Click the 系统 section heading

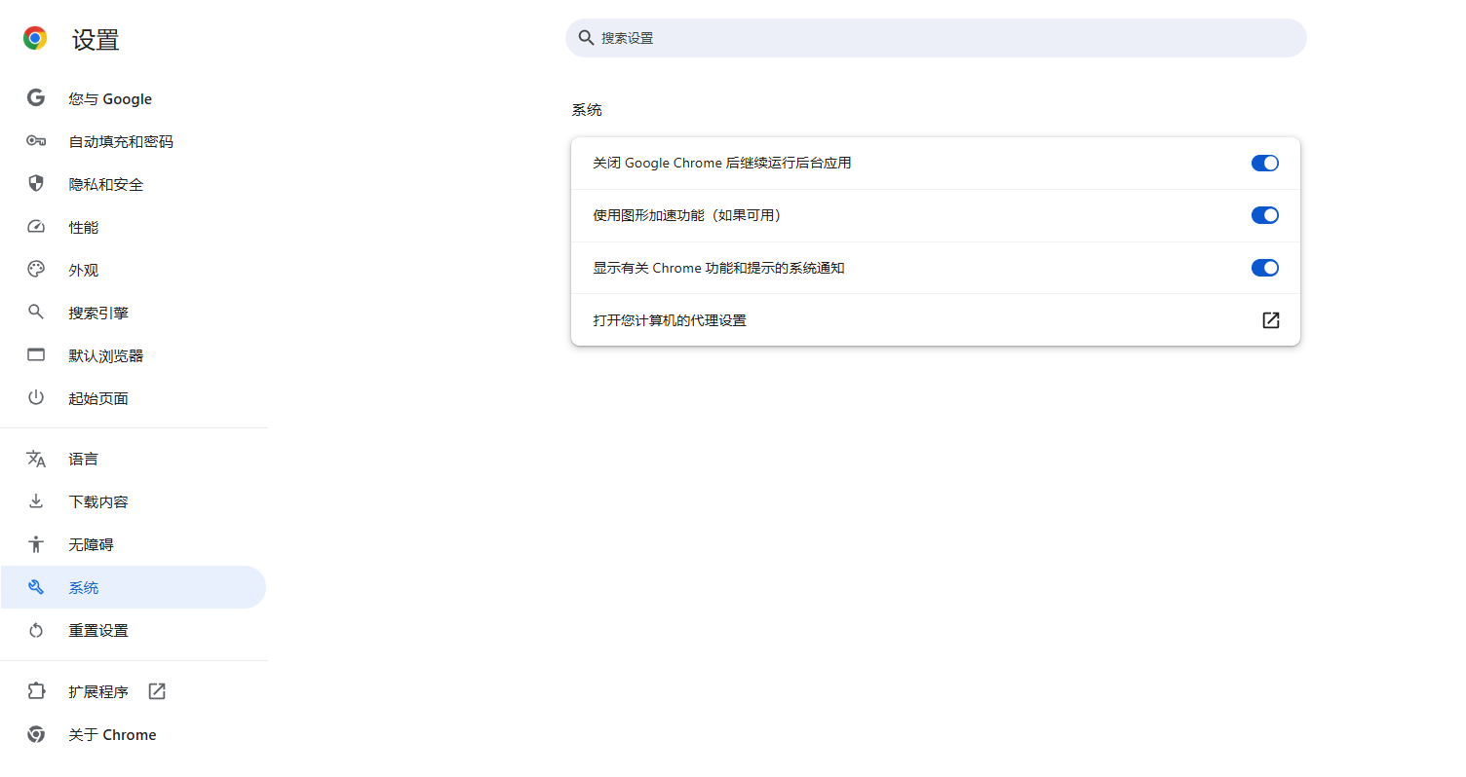click(587, 110)
